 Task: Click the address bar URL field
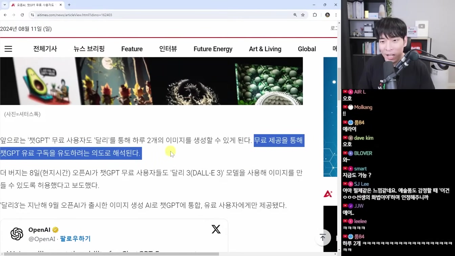[x=162, y=15]
